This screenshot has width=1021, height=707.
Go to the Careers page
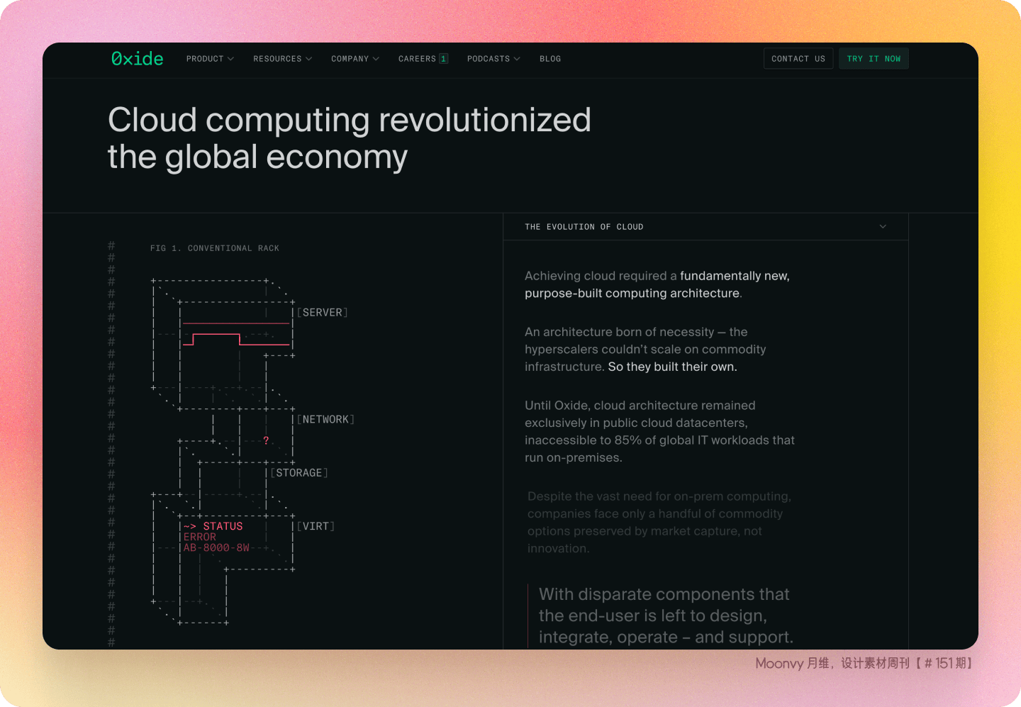(x=423, y=59)
